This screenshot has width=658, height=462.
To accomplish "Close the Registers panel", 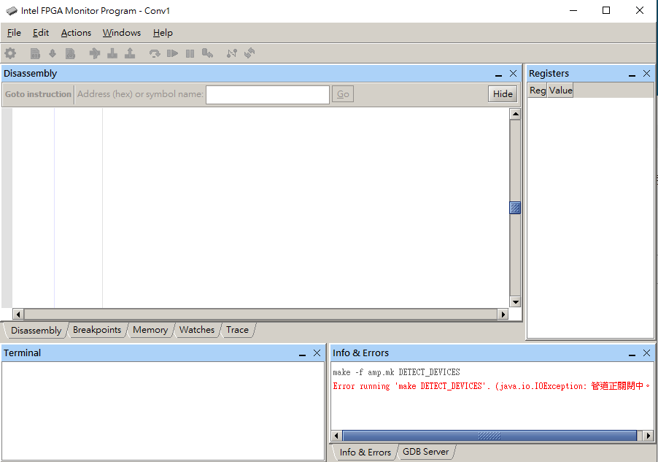I will coord(646,74).
